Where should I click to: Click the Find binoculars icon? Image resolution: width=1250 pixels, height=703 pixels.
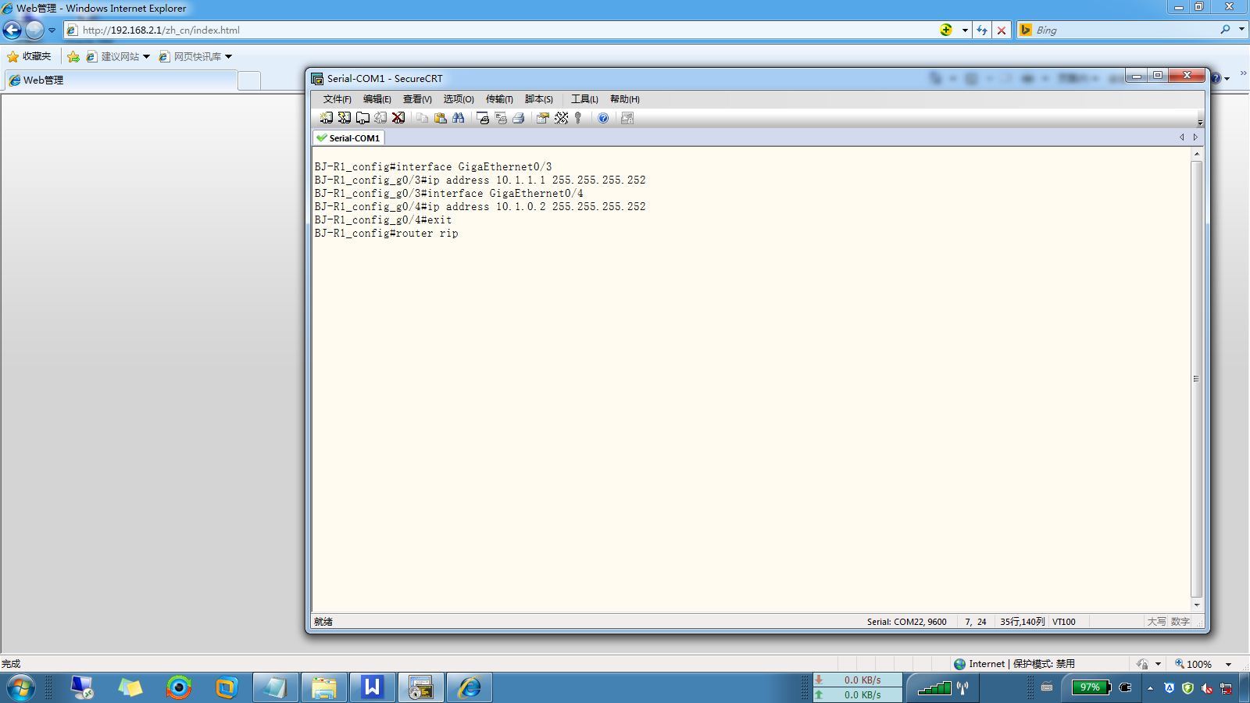(x=459, y=118)
